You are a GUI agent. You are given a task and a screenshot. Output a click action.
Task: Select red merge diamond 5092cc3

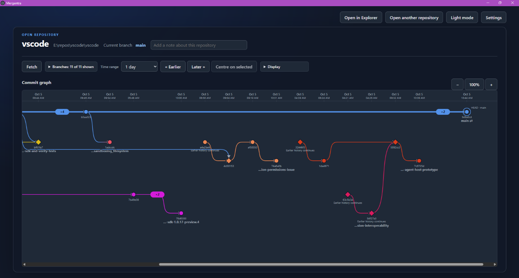(x=395, y=142)
